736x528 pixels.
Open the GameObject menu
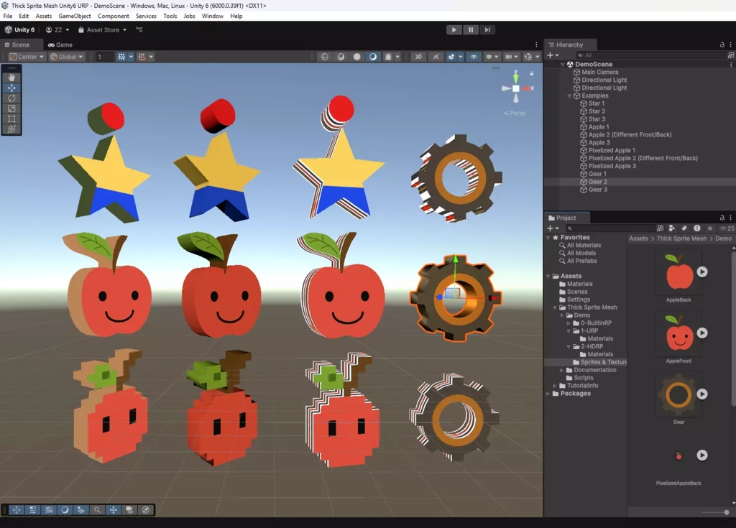point(75,16)
